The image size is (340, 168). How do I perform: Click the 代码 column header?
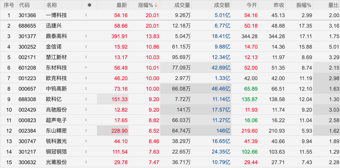tap(24, 5)
